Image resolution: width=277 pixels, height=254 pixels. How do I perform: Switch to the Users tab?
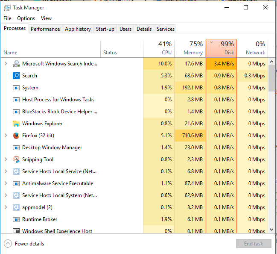pos(125,29)
